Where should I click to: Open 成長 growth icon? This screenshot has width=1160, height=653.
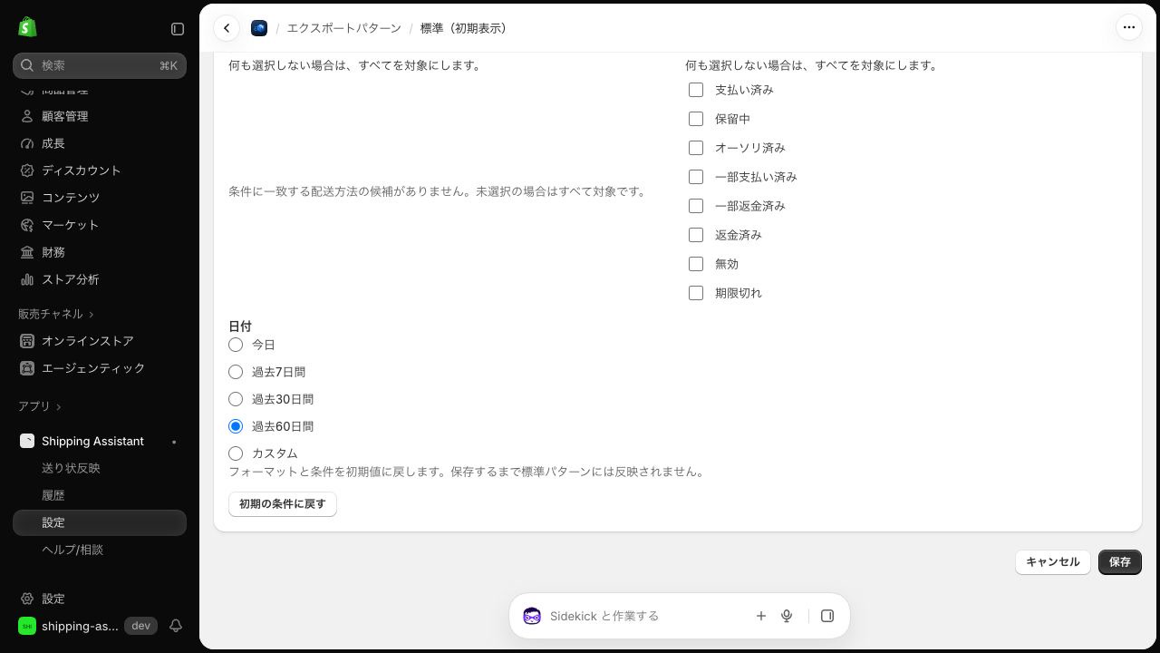pyautogui.click(x=27, y=143)
